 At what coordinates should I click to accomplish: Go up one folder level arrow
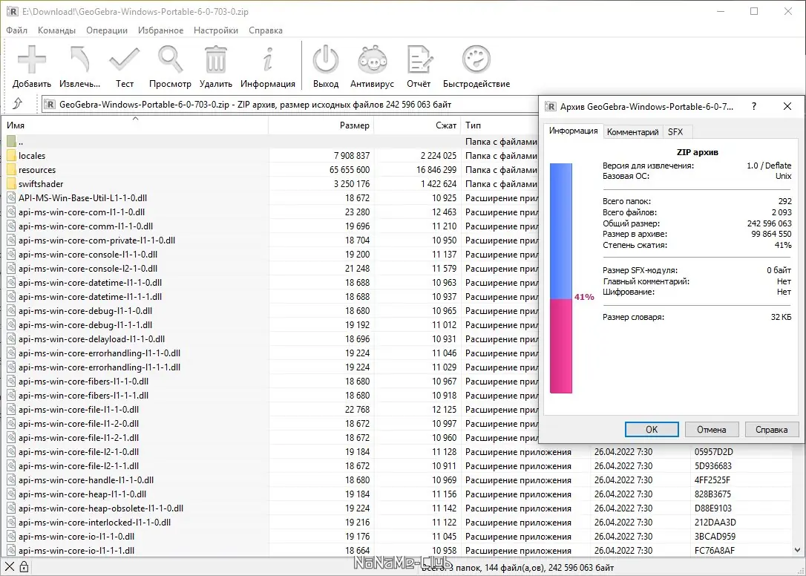point(17,105)
